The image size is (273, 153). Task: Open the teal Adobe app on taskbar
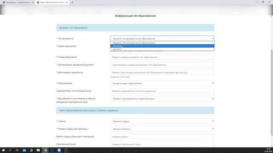[x=52, y=150]
